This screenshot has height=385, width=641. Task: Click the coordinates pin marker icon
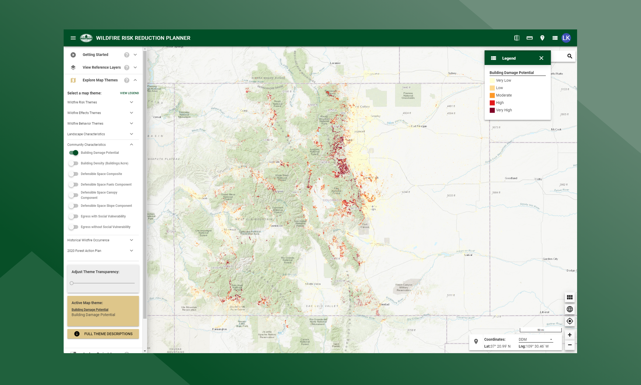pyautogui.click(x=476, y=342)
